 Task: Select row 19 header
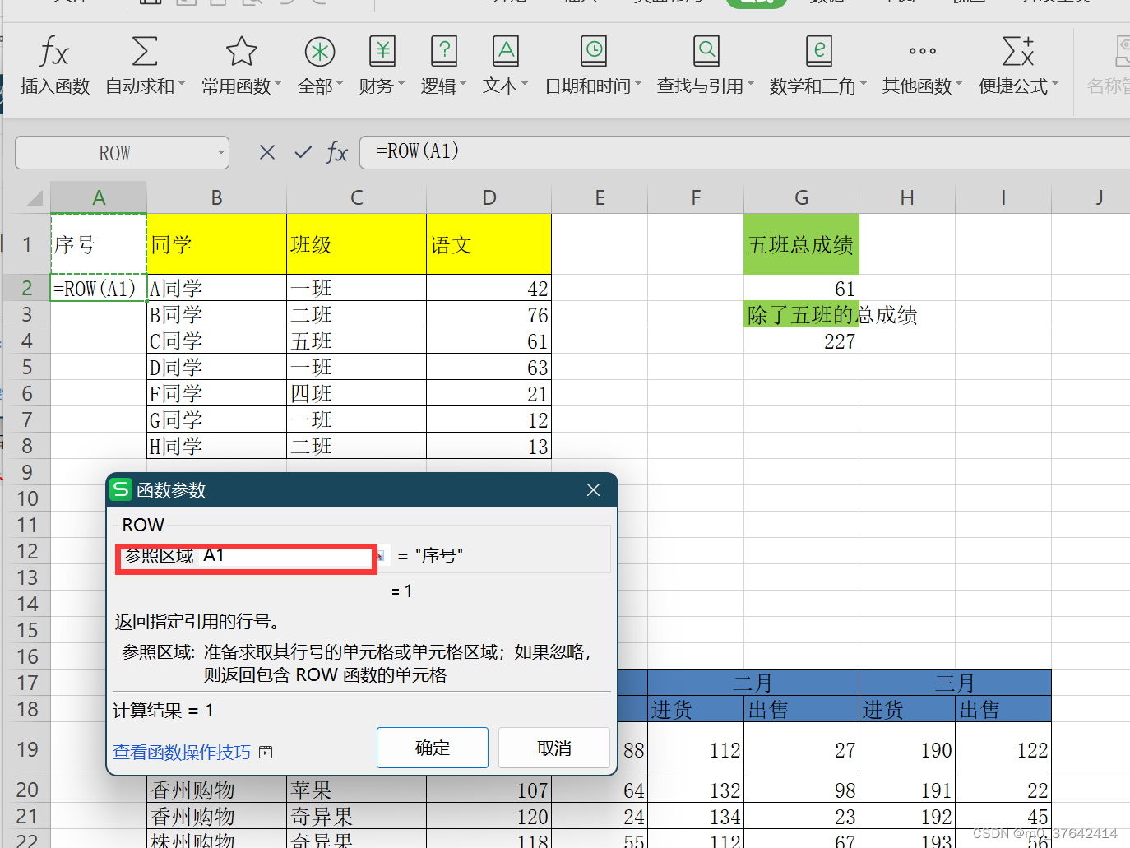tap(26, 749)
